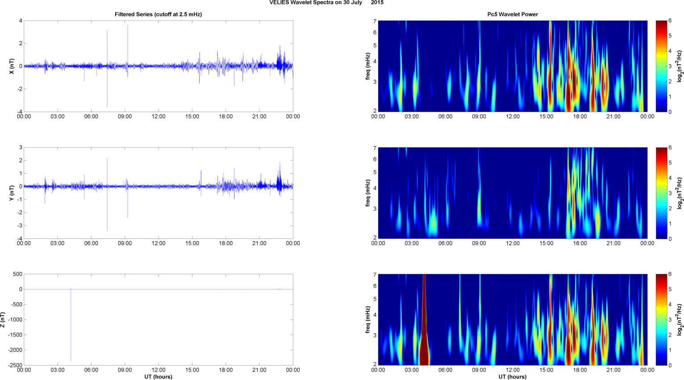The width and height of the screenshot is (684, 380).
Task: Click the "freq (mHz)" label of the top wavelet plot
Action: tap(368, 66)
